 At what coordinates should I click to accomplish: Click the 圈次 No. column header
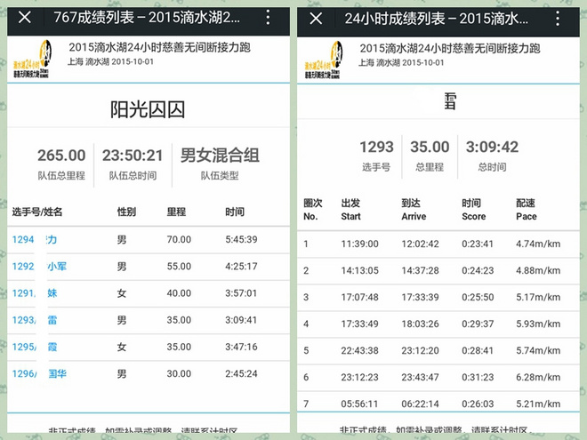pos(313,210)
